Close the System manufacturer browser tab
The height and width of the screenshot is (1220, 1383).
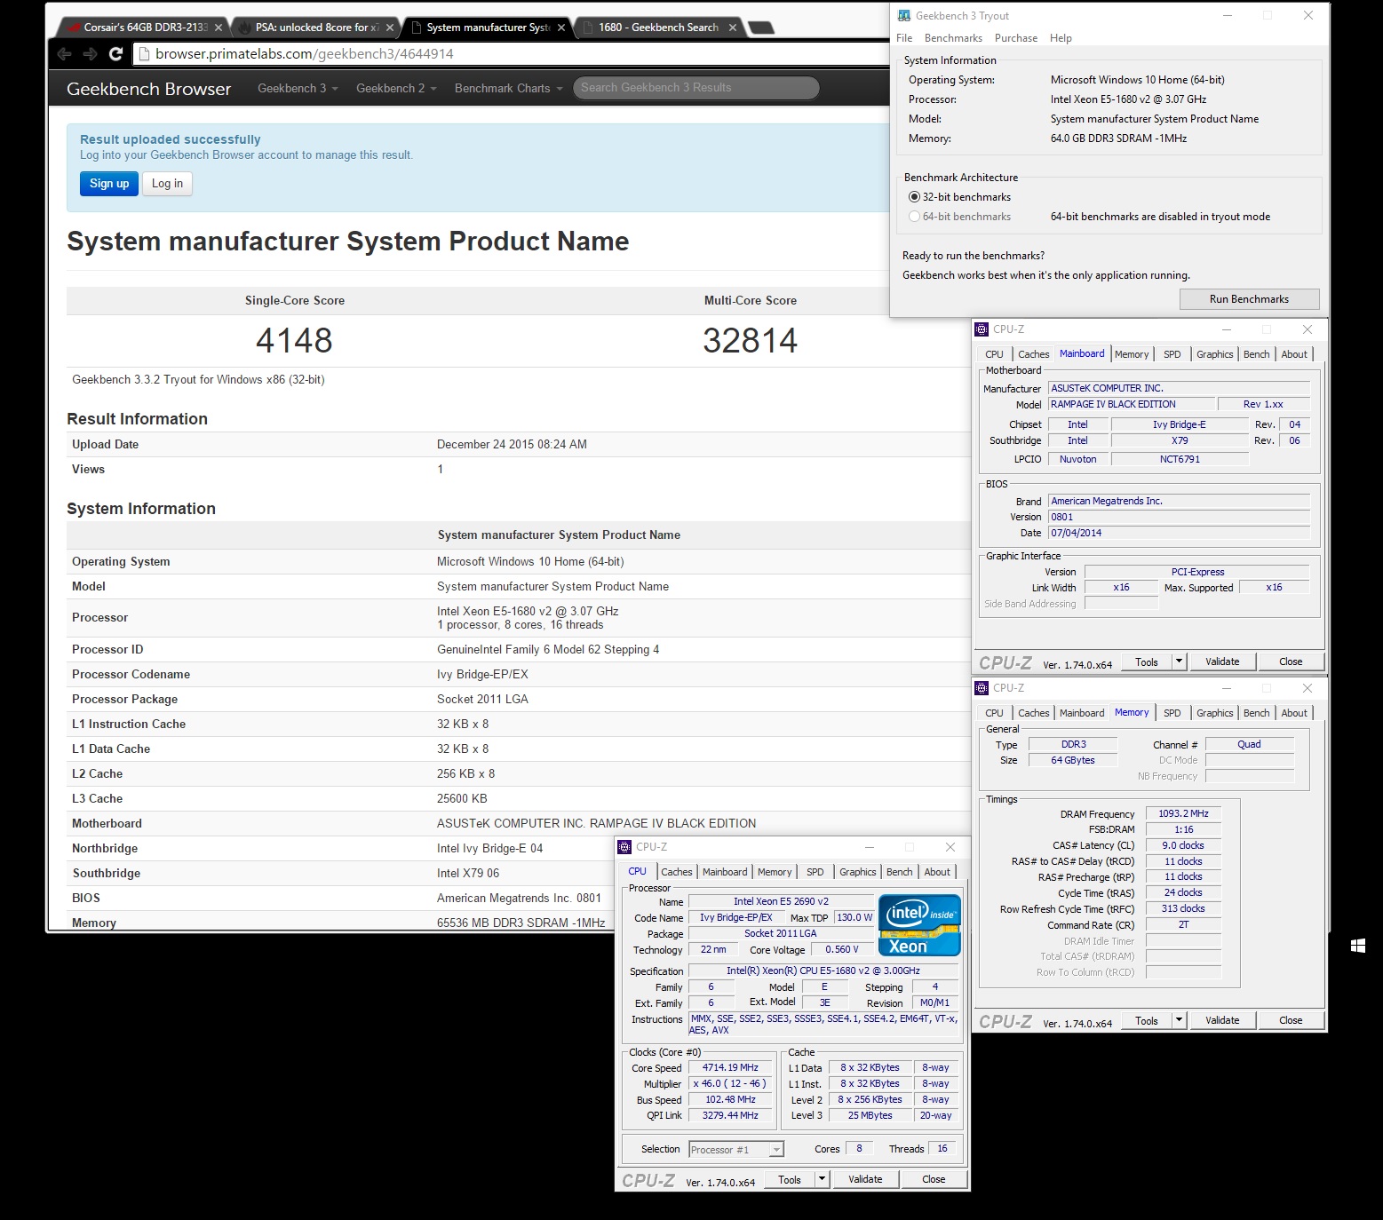tap(561, 28)
